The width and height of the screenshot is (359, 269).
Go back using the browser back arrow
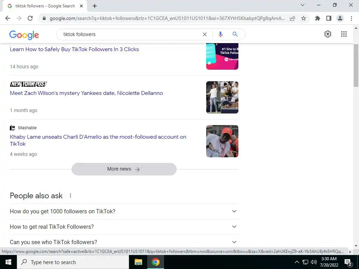pyautogui.click(x=8, y=18)
